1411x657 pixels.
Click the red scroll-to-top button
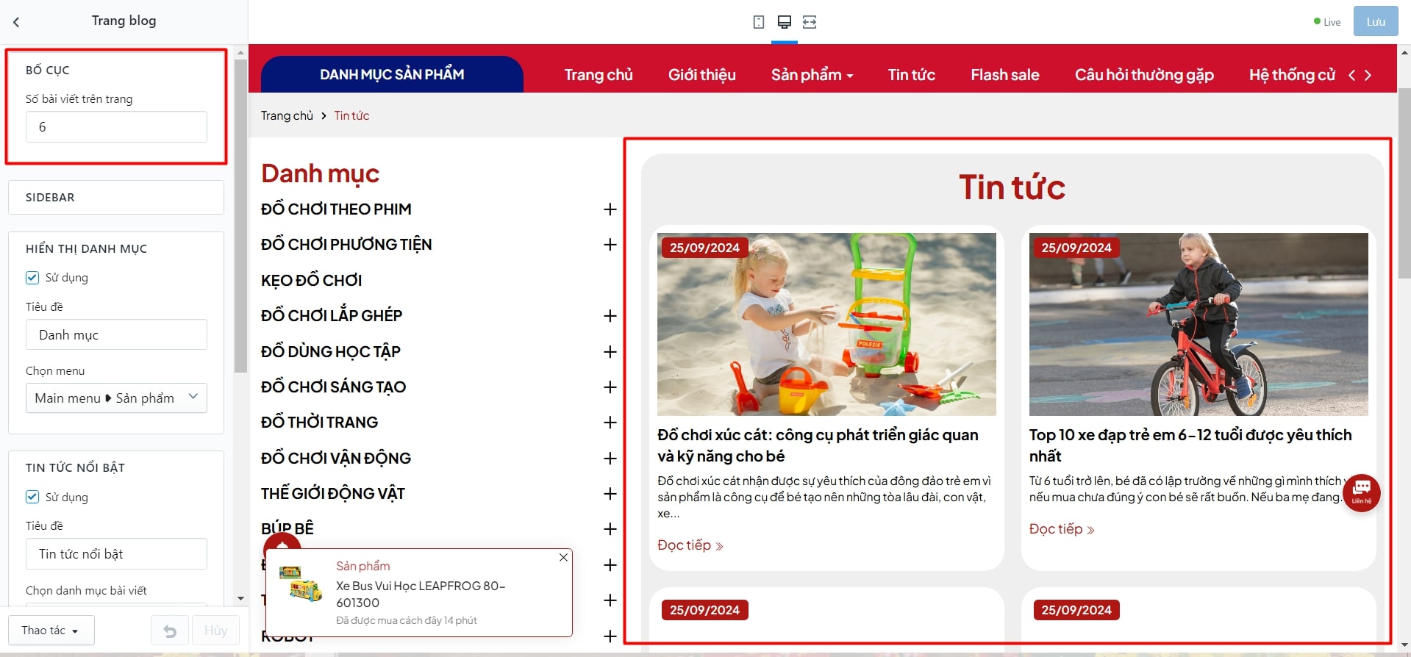(x=282, y=542)
